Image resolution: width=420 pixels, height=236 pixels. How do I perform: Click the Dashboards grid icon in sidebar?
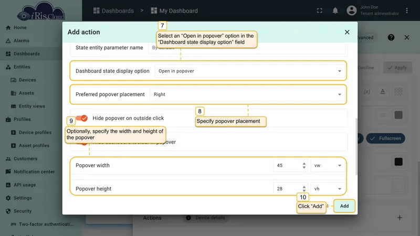pos(8,54)
